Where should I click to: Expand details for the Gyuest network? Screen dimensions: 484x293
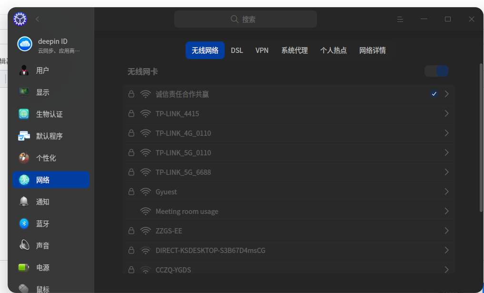pos(447,192)
